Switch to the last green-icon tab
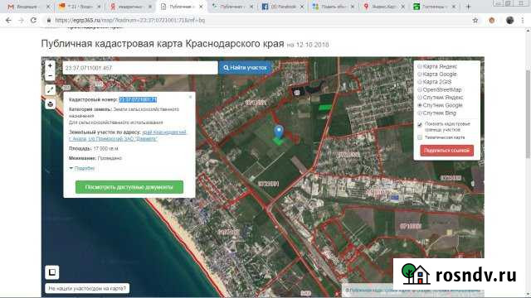The width and height of the screenshot is (531, 298). point(435,7)
